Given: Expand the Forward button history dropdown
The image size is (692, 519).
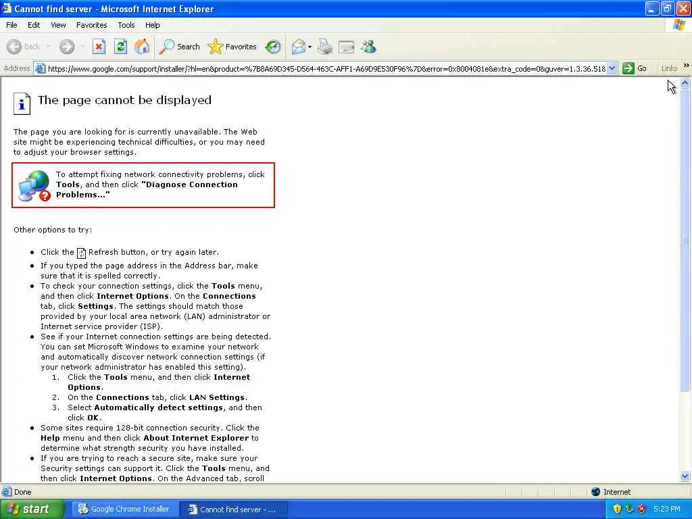Looking at the screenshot, I should coord(82,47).
